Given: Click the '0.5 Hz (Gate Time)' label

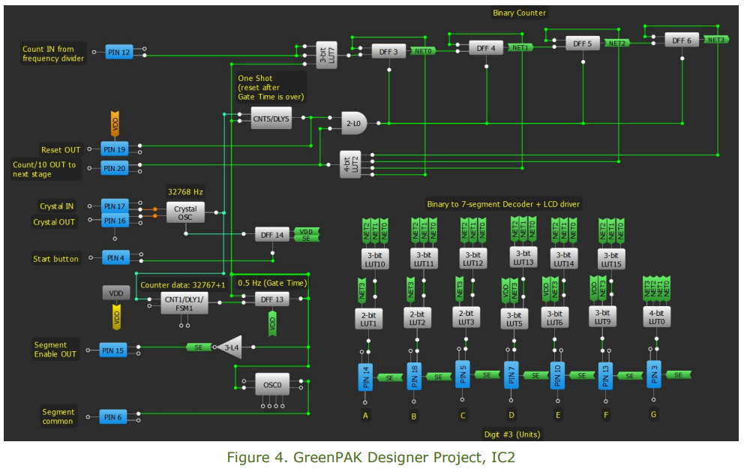Looking at the screenshot, I should coord(272,283).
